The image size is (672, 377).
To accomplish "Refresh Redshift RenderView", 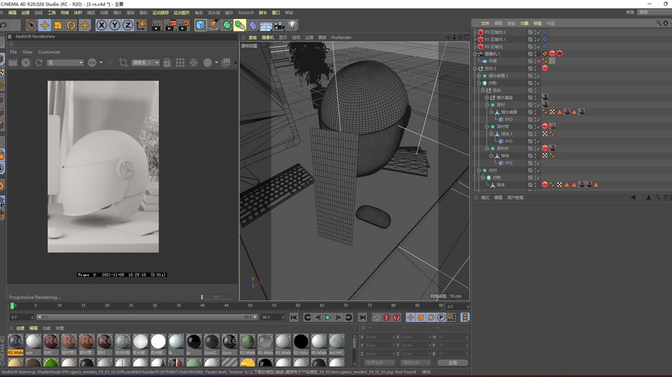I will [x=39, y=63].
